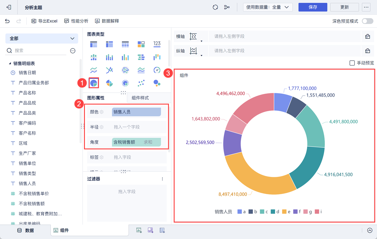Click the exit icon beside 分析主题
The height and width of the screenshot is (239, 377).
[9, 7]
